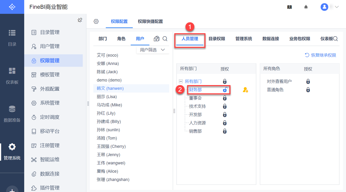Viewport: 346px width, 192px height.
Task: Collapse the 所有部门 tree node
Action: click(x=181, y=81)
